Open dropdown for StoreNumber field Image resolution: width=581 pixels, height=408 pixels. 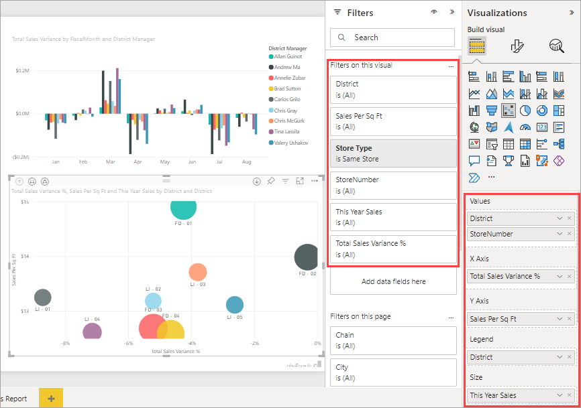click(560, 234)
